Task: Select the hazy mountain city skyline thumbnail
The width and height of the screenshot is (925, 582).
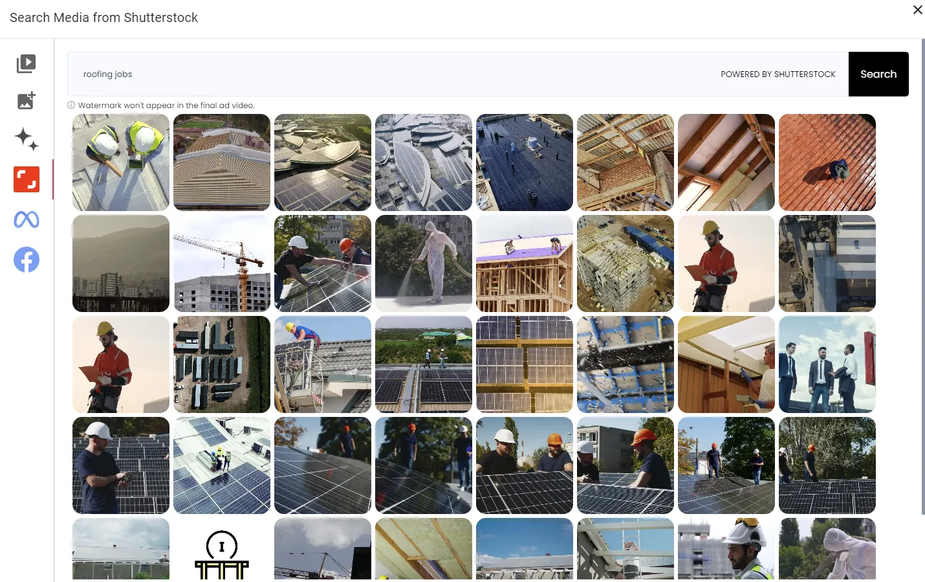Action: click(121, 263)
